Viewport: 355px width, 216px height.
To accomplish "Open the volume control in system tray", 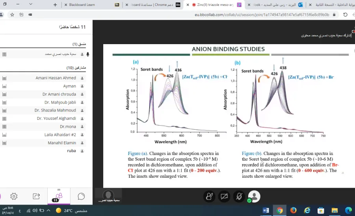I will click(x=35, y=210).
